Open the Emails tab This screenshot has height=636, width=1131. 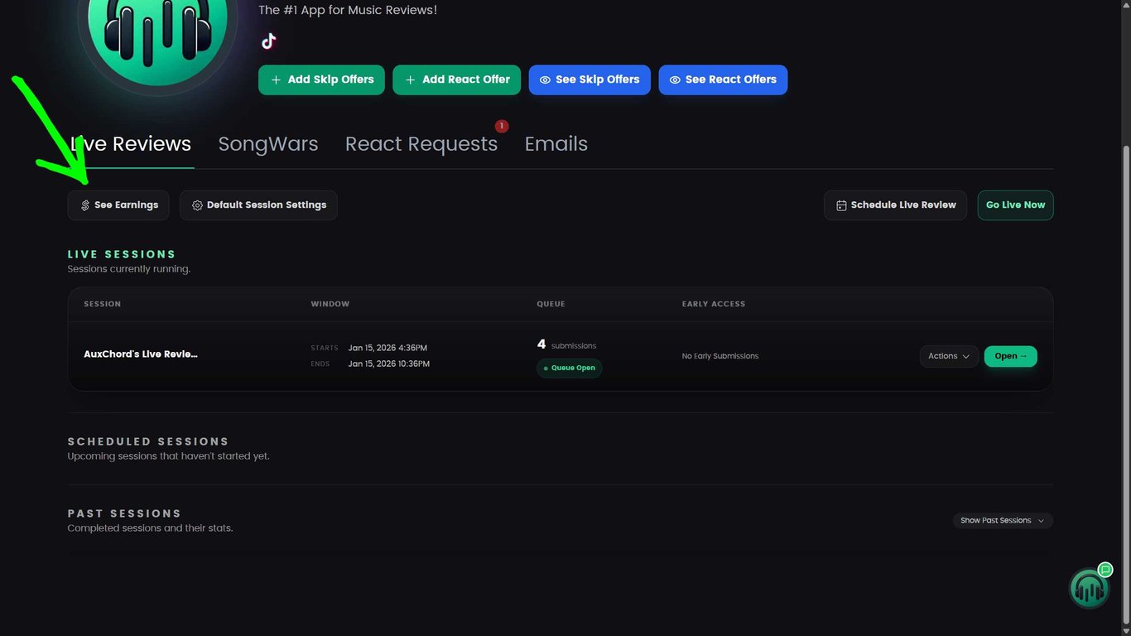coord(556,144)
